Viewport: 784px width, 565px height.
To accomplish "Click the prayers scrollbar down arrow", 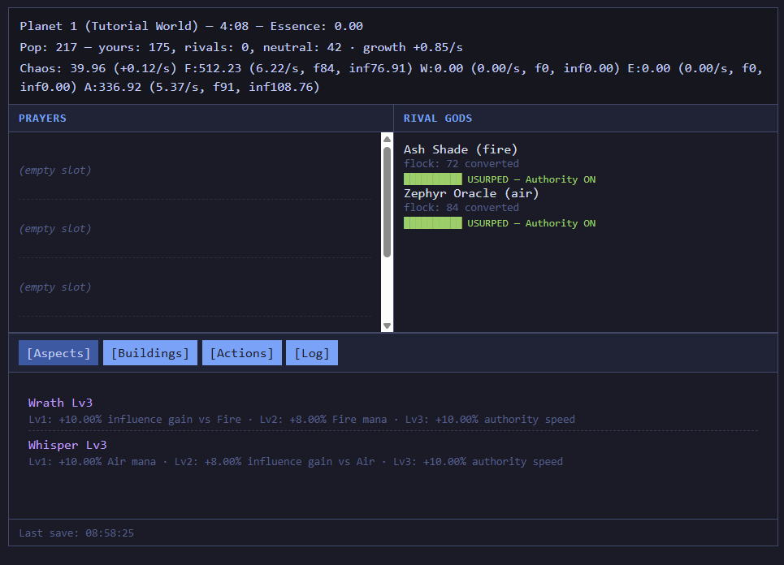I will click(x=387, y=326).
